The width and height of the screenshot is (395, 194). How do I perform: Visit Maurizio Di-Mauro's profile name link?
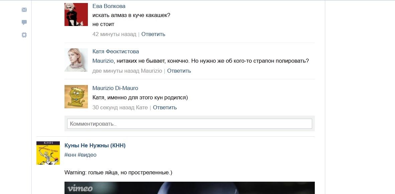115,88
